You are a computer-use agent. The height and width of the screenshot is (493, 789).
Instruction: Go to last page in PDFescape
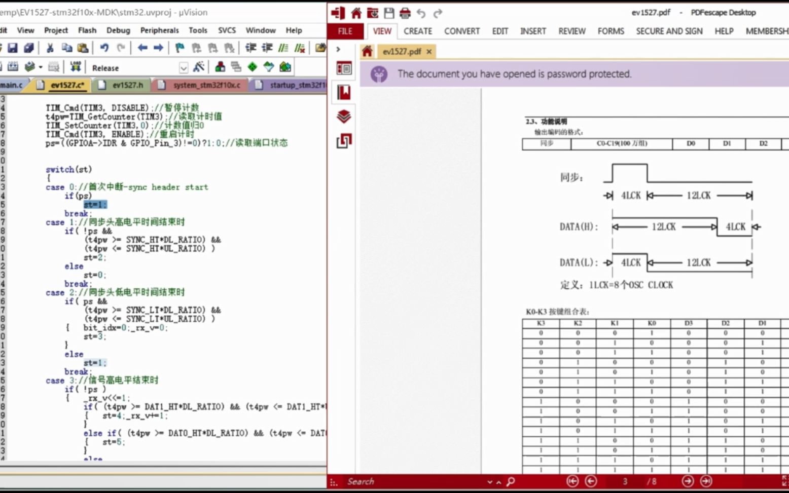click(706, 481)
